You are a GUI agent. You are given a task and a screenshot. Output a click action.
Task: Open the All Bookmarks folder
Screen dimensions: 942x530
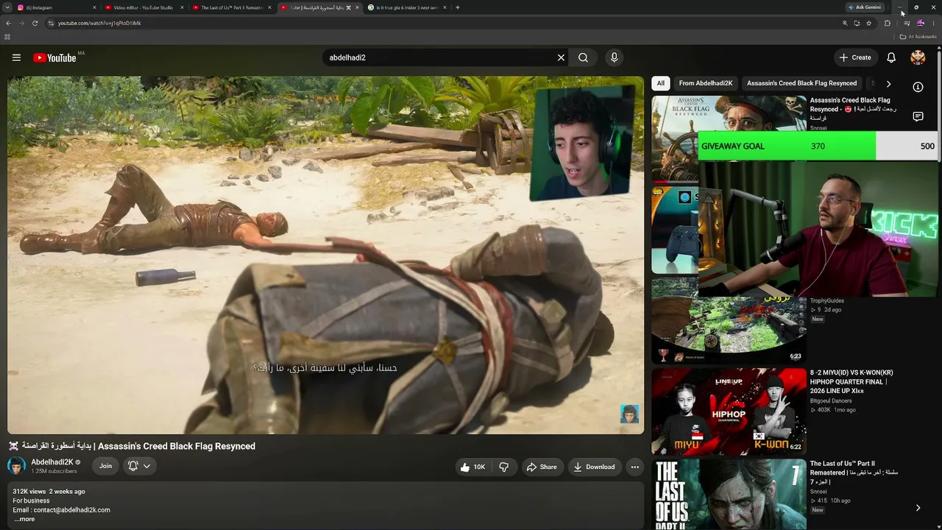pos(918,37)
